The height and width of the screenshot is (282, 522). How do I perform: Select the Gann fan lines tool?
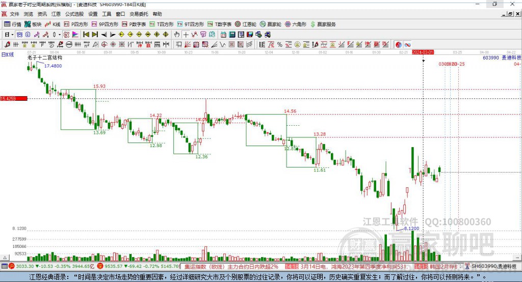(x=188, y=45)
